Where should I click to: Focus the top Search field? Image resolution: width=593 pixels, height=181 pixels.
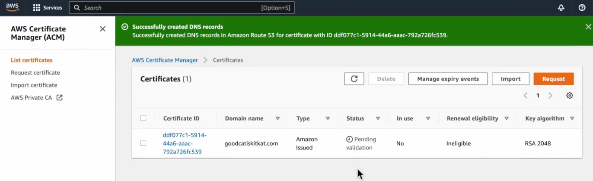(x=182, y=8)
